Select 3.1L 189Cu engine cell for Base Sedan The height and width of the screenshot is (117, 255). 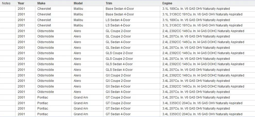196,9
